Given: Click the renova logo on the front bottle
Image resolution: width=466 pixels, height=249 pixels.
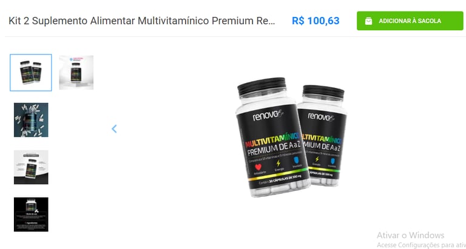Looking at the screenshot, I should (268, 116).
